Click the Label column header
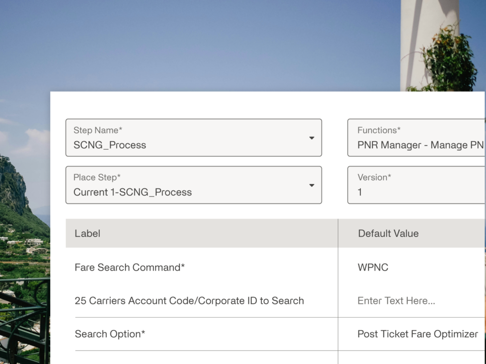The height and width of the screenshot is (364, 486). [87, 233]
